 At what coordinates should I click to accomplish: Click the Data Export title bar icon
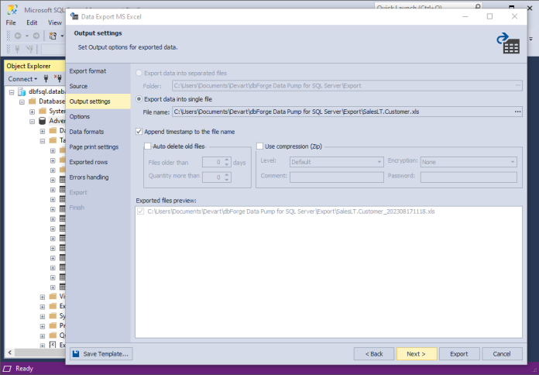[74, 15]
